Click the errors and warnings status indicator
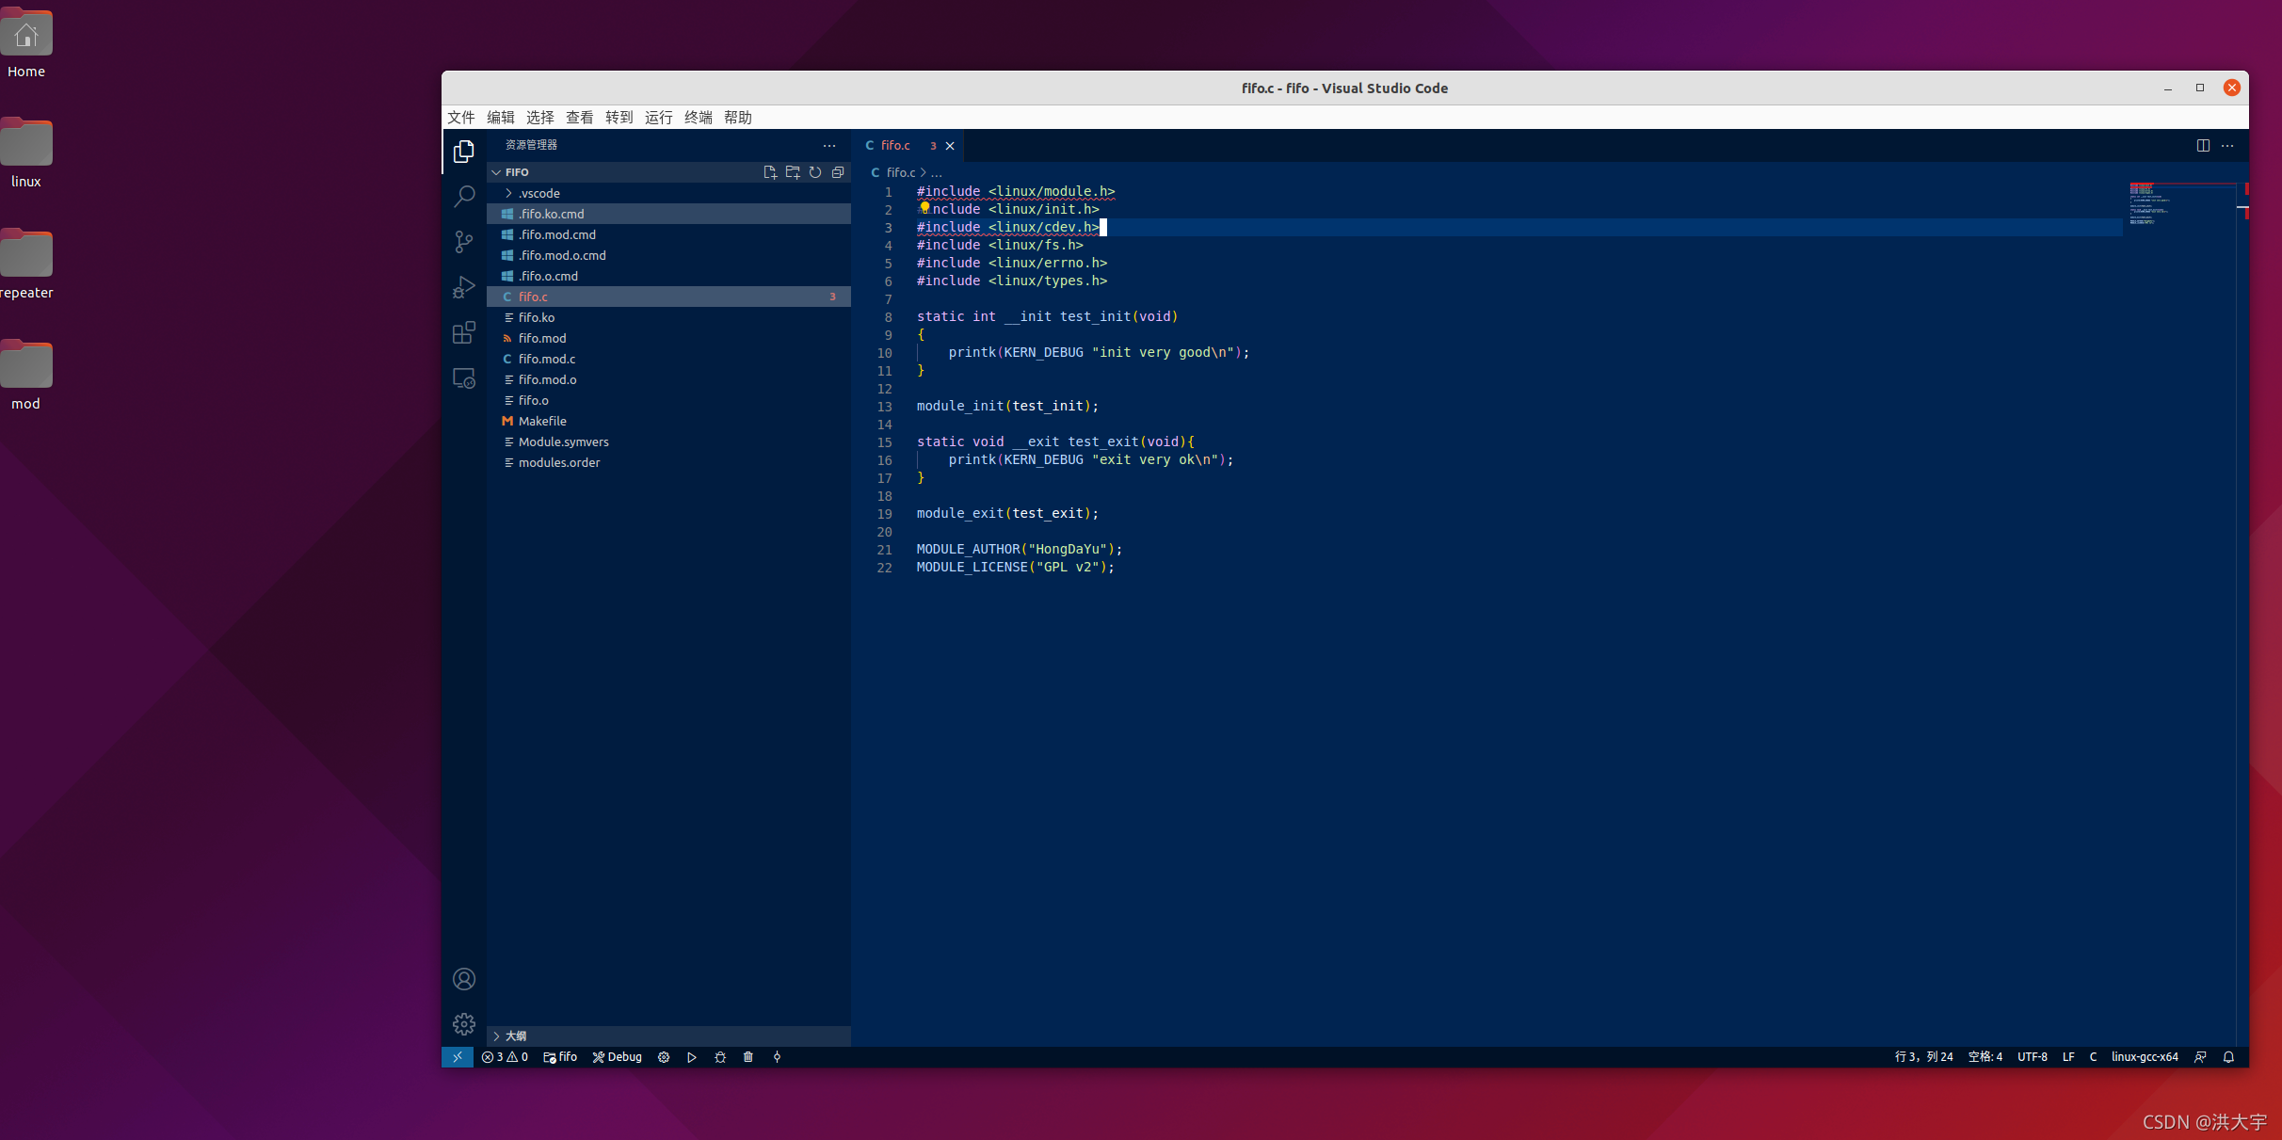 [x=505, y=1057]
